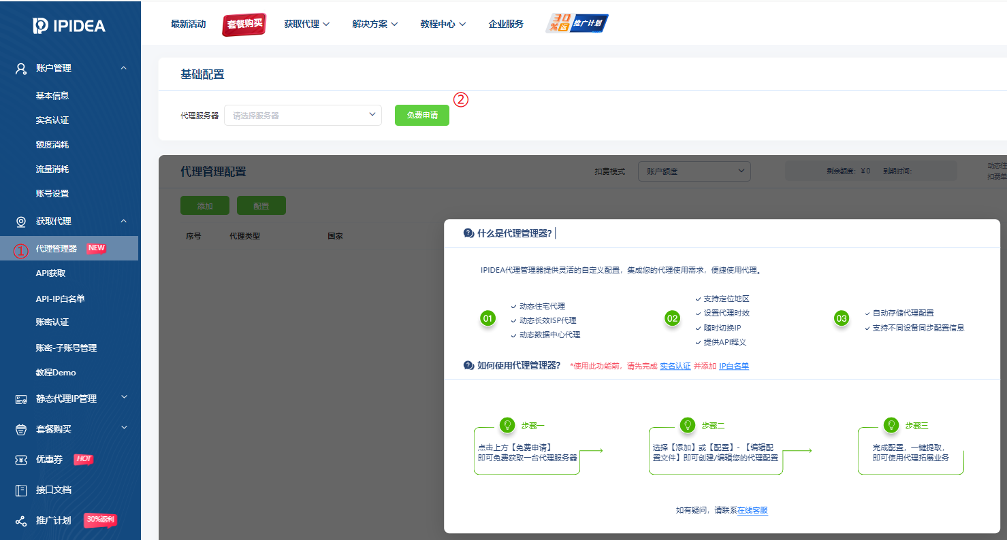Follow the IP白名单 link

[734, 366]
